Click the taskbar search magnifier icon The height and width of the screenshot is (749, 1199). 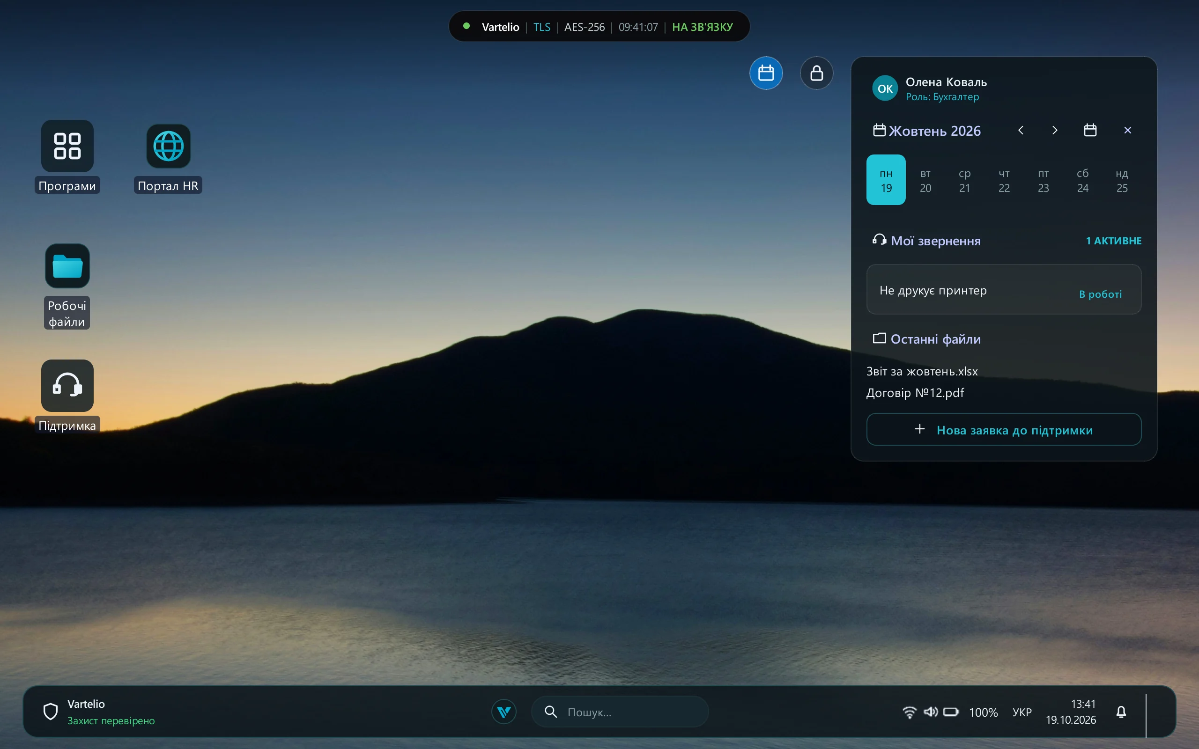click(x=550, y=712)
